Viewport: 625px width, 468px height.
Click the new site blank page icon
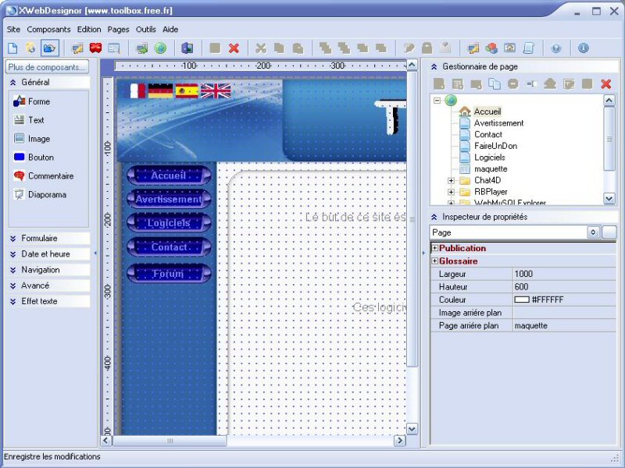12,48
